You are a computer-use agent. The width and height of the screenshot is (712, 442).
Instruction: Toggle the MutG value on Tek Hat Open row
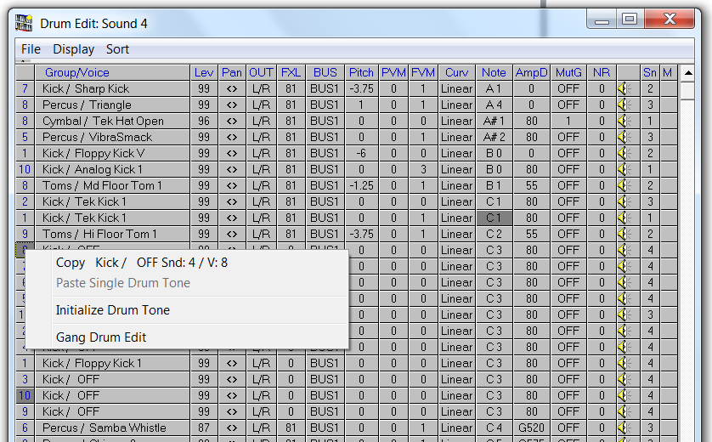click(568, 121)
